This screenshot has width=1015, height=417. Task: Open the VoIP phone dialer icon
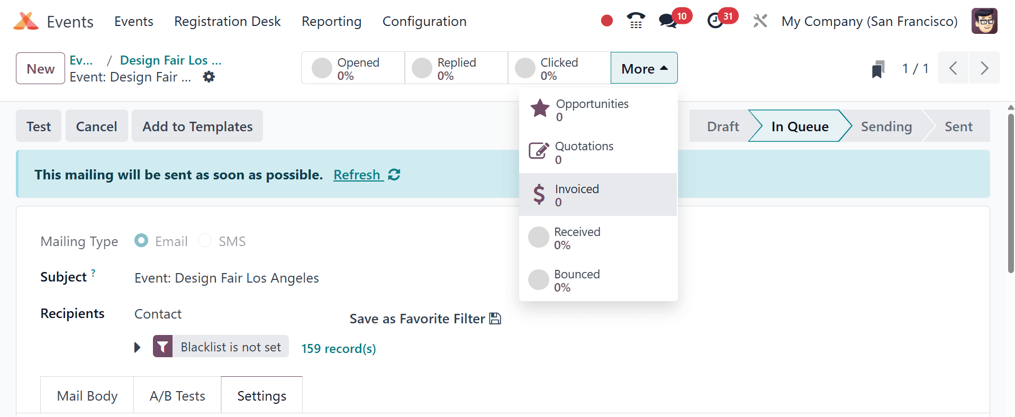pos(636,21)
